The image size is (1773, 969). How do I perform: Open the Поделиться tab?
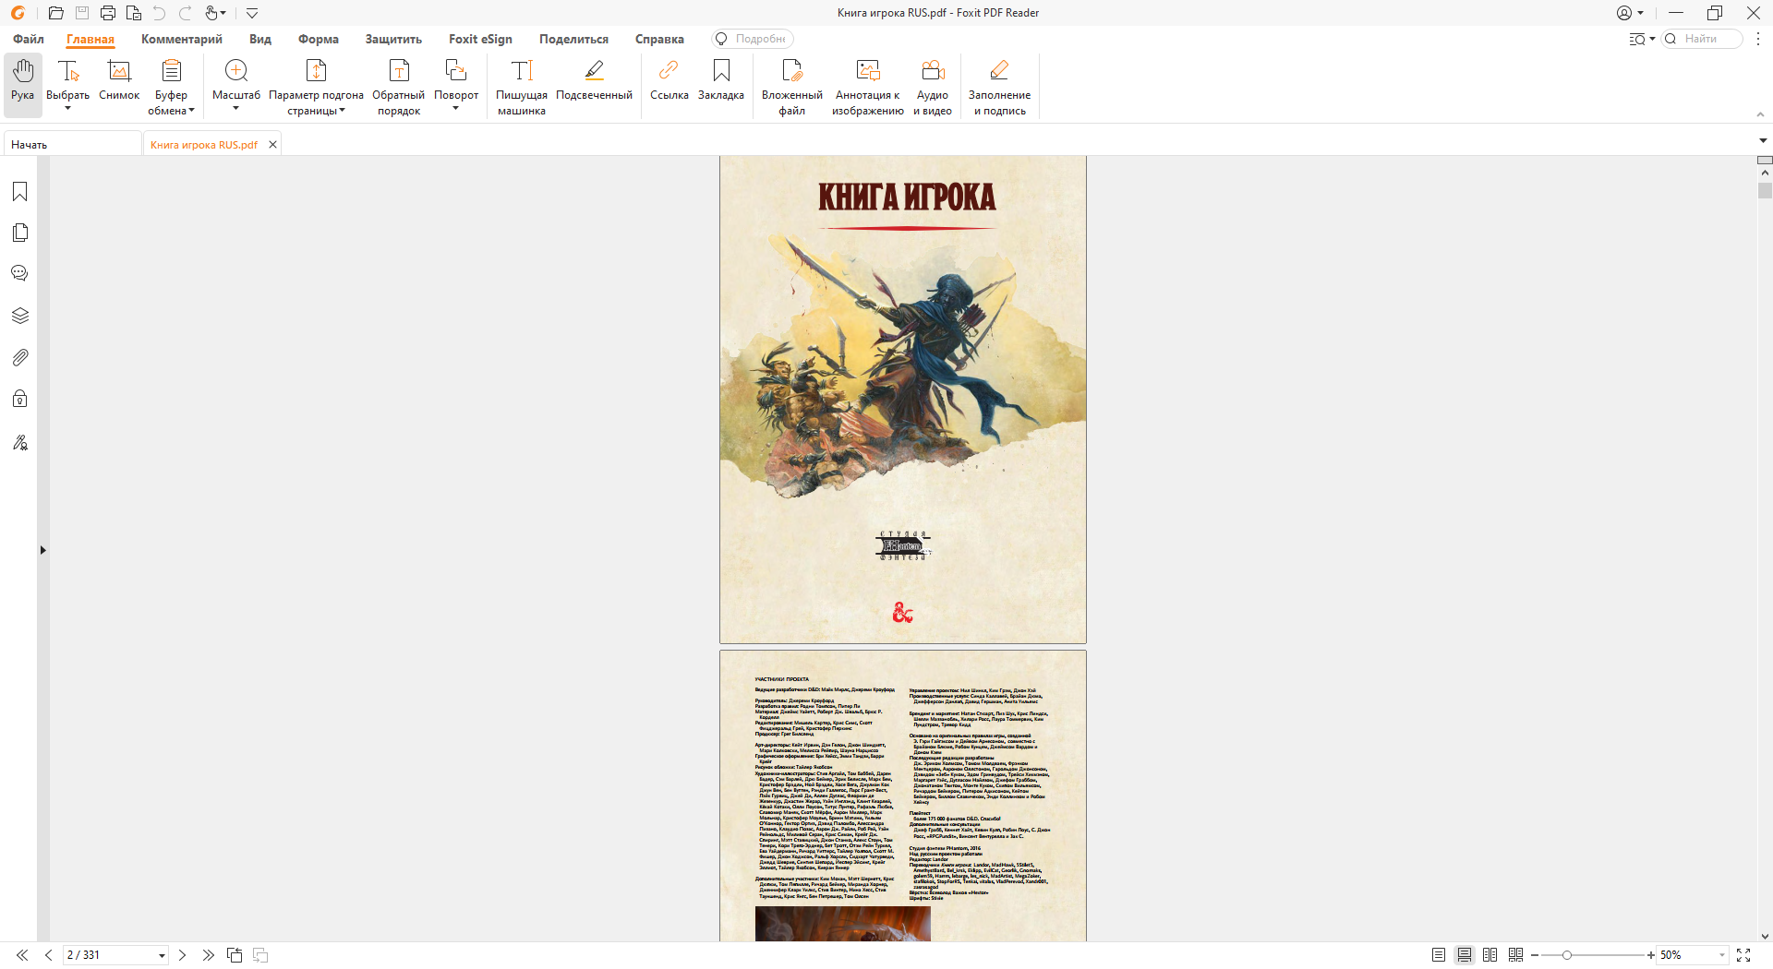tap(574, 39)
